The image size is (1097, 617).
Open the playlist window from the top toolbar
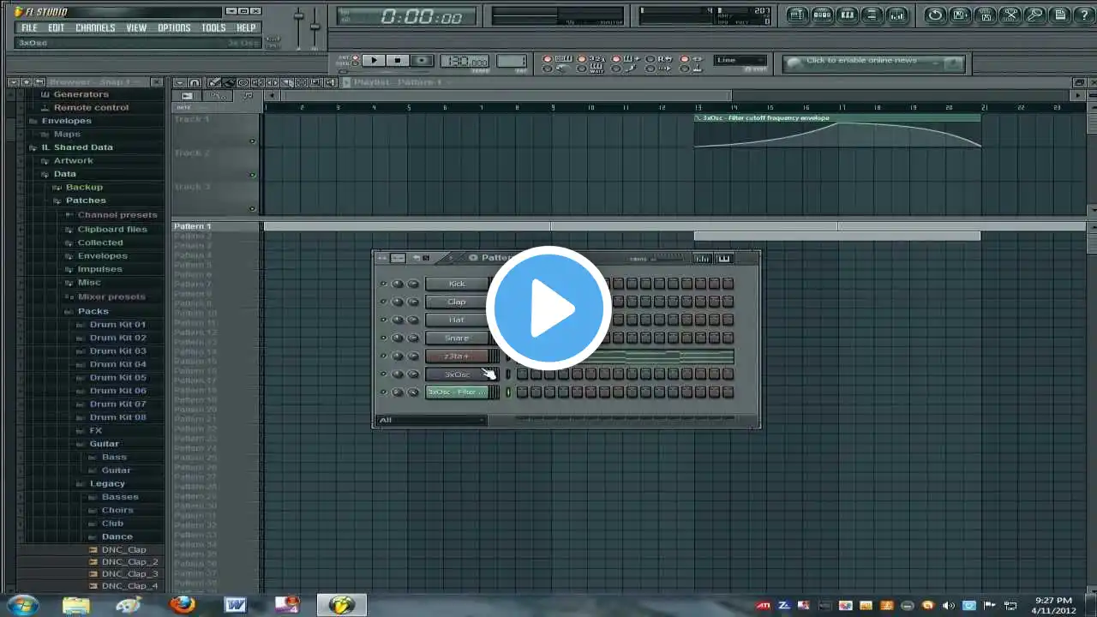[x=798, y=15]
